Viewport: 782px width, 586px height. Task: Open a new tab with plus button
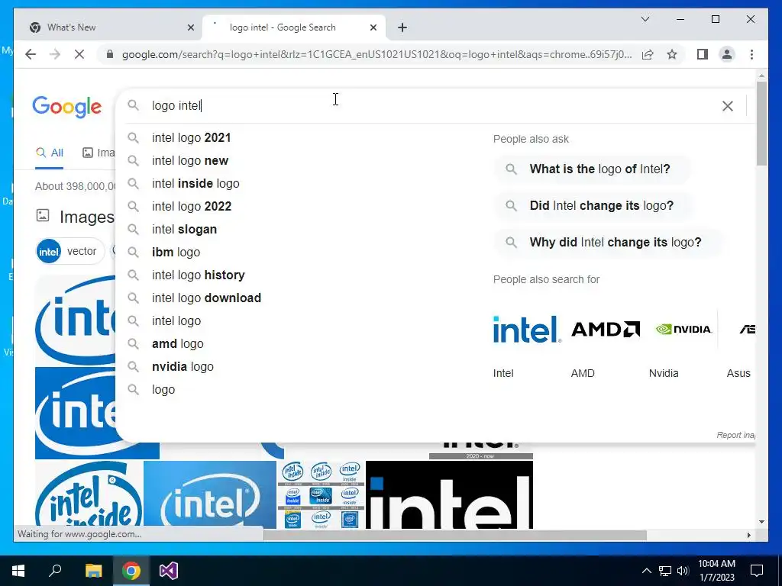402,27
